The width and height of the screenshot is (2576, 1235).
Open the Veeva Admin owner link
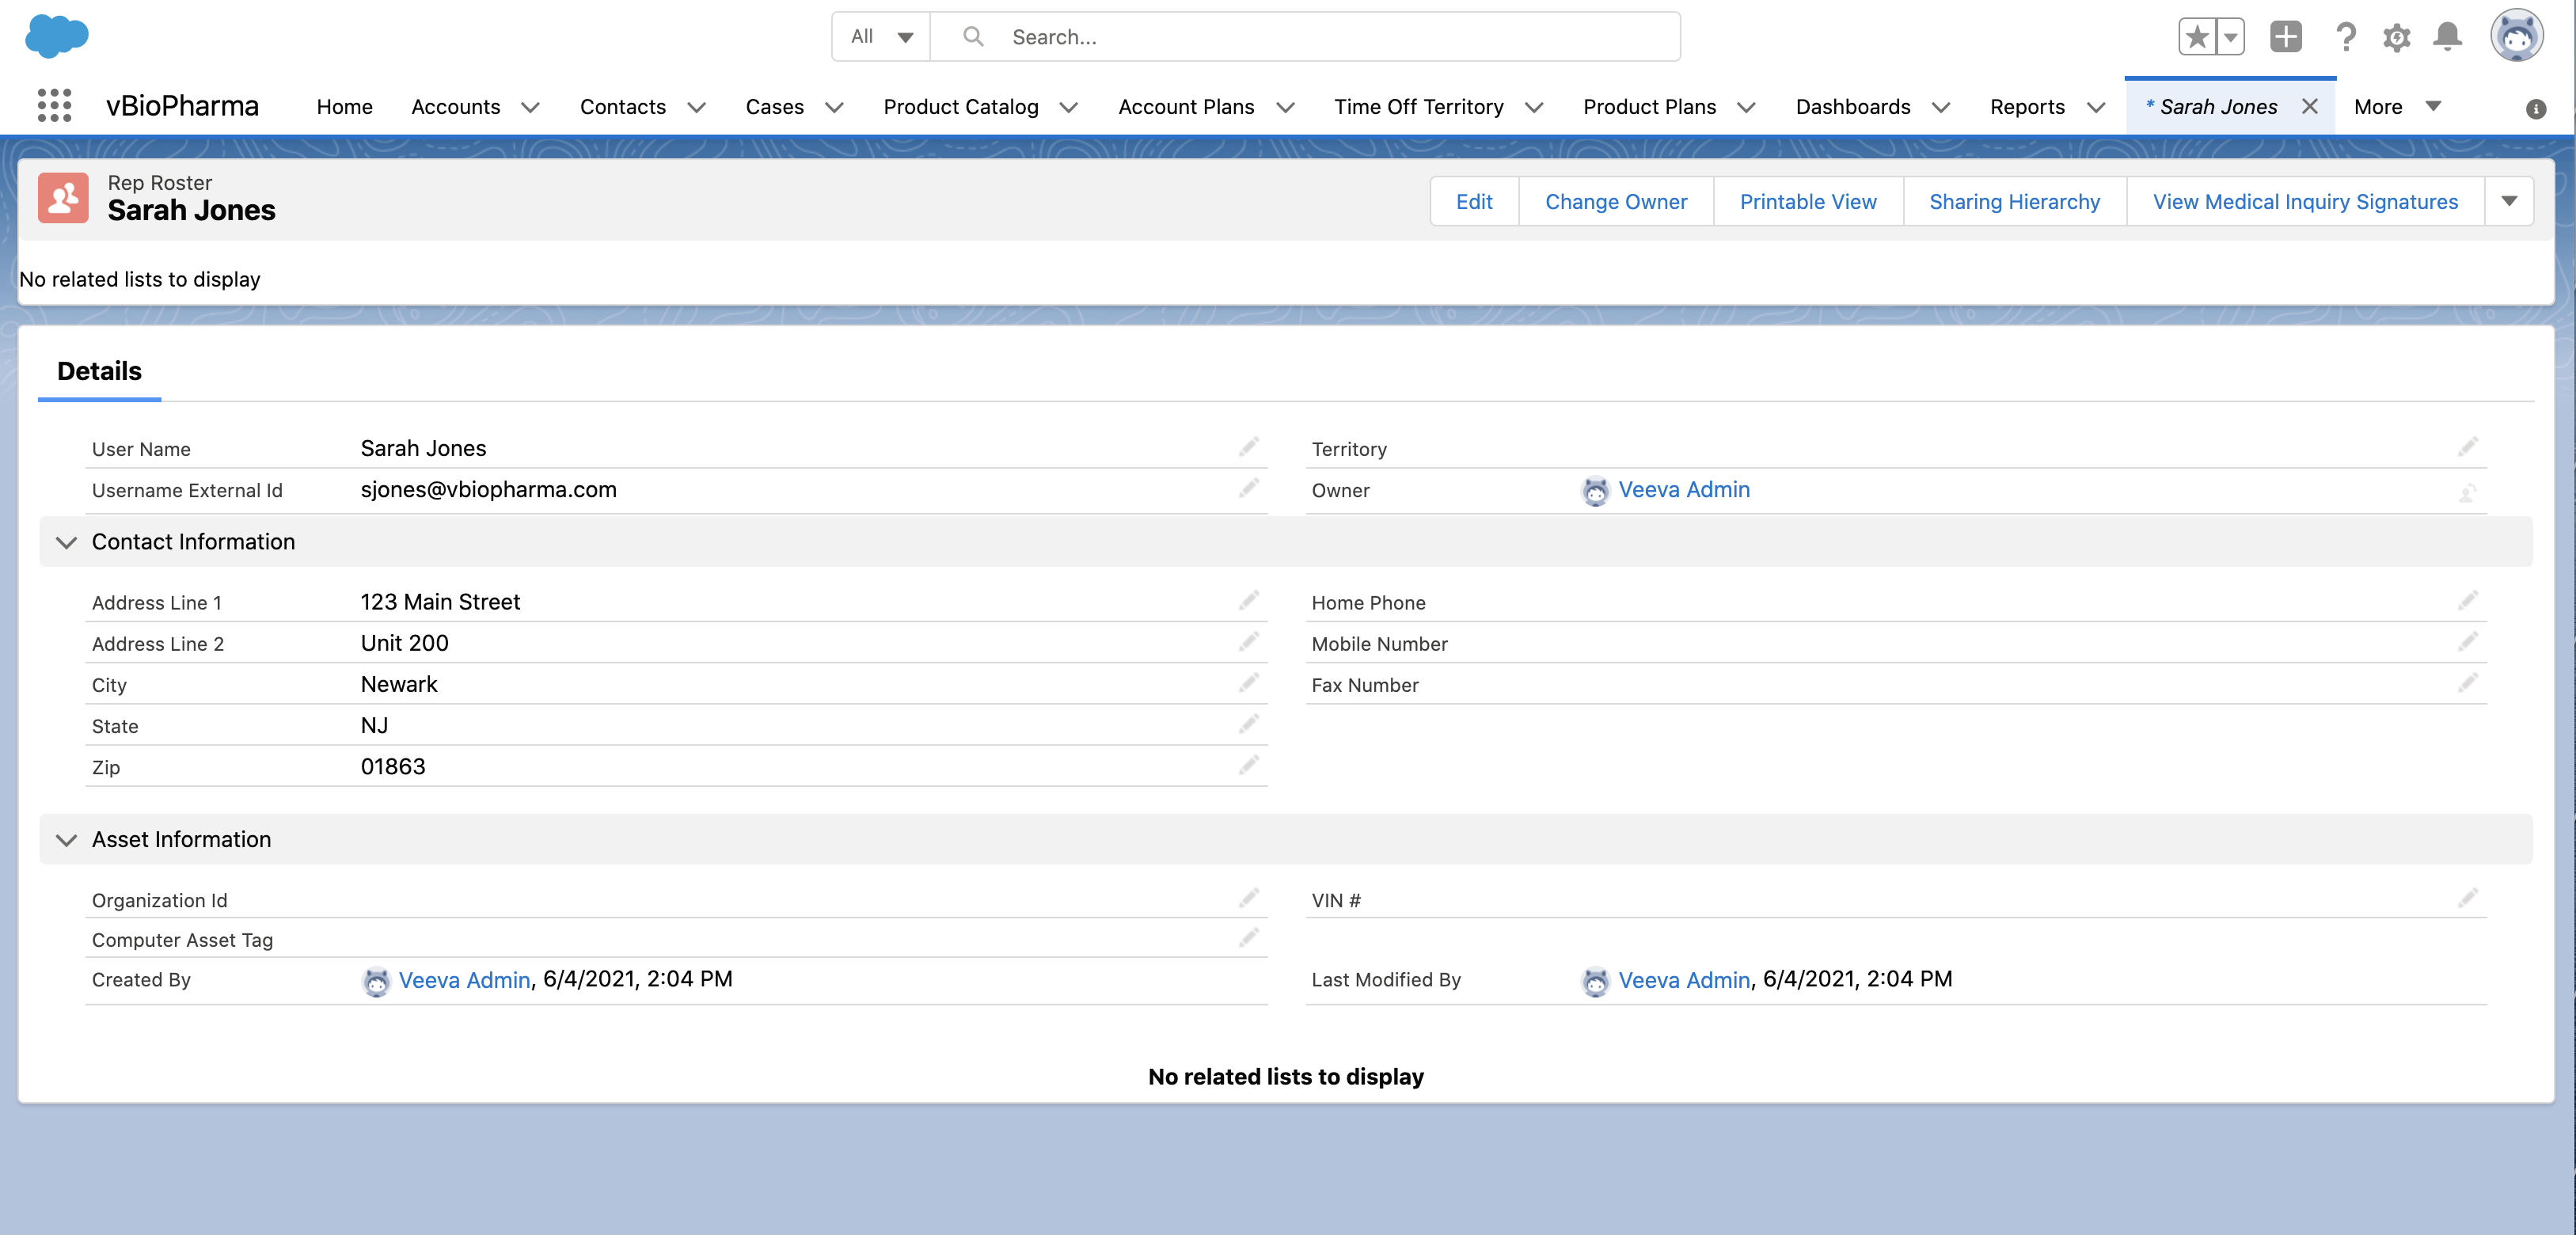point(1683,490)
